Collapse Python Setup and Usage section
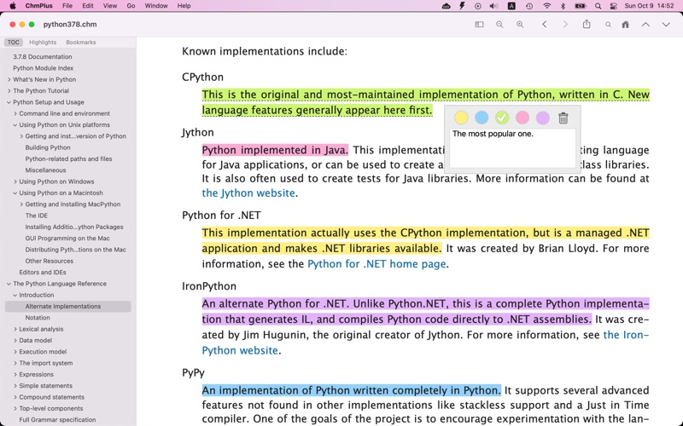The height and width of the screenshot is (426, 683). pos(9,102)
